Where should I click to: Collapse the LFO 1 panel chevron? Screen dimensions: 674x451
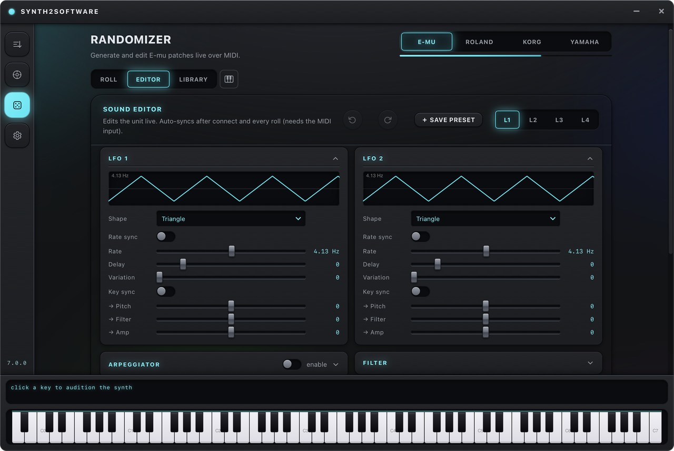coord(335,159)
